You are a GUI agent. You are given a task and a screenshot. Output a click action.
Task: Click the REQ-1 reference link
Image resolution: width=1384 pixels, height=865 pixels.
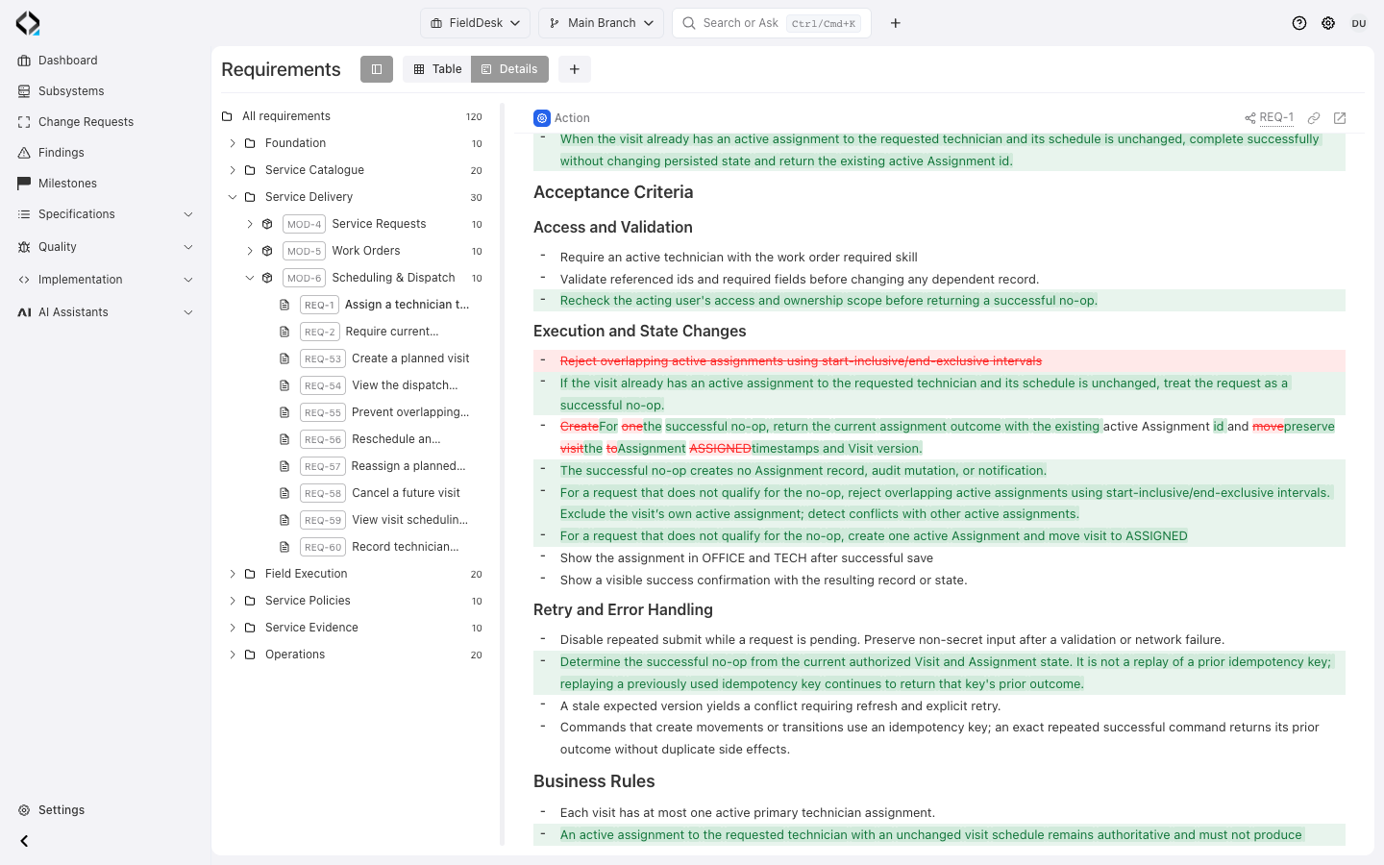coord(1276,117)
